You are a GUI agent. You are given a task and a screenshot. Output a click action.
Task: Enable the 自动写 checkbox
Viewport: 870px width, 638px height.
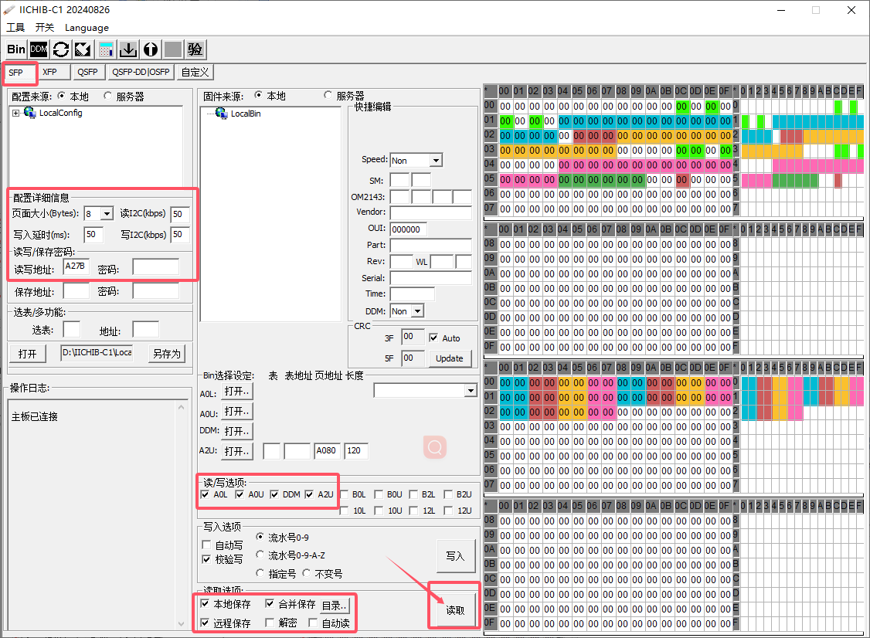tap(206, 545)
